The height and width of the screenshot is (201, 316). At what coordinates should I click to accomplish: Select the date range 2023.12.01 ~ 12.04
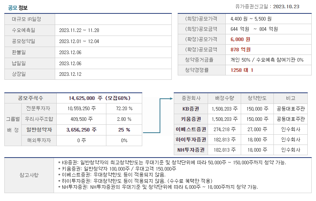pyautogui.click(x=79, y=41)
